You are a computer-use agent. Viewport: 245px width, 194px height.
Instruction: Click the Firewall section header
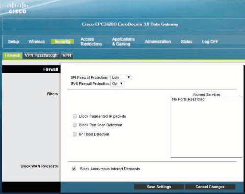(50, 69)
